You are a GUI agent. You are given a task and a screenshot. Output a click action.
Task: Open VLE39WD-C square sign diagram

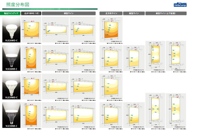(x=111, y=87)
